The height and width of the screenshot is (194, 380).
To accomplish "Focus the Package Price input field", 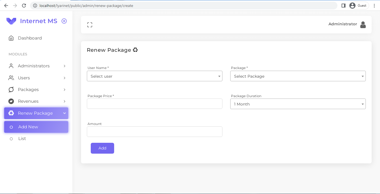I will click(155, 104).
